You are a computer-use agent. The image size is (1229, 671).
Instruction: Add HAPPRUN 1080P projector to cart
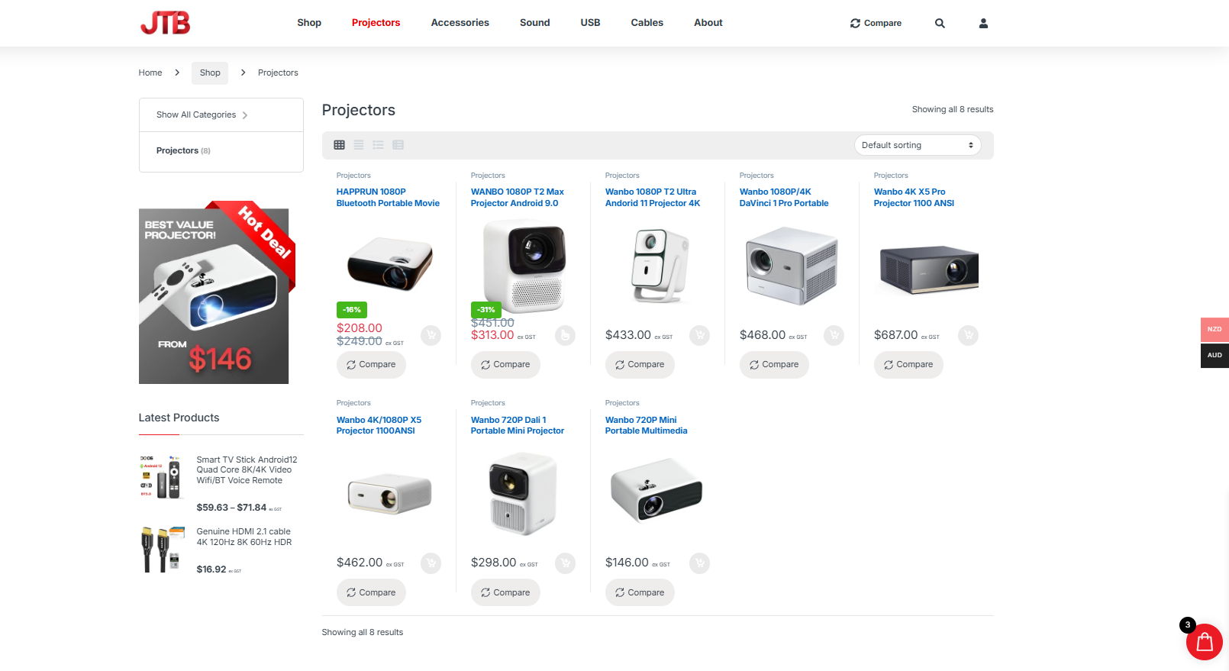431,335
